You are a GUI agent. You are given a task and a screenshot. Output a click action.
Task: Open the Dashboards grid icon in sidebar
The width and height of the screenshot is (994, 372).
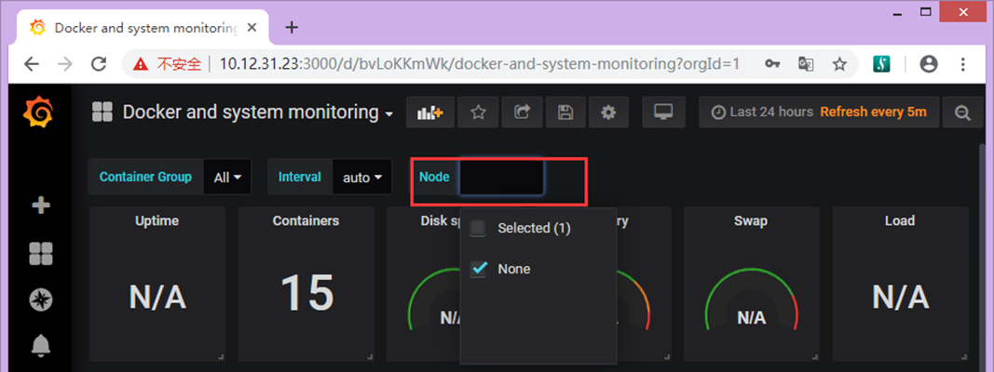(41, 254)
